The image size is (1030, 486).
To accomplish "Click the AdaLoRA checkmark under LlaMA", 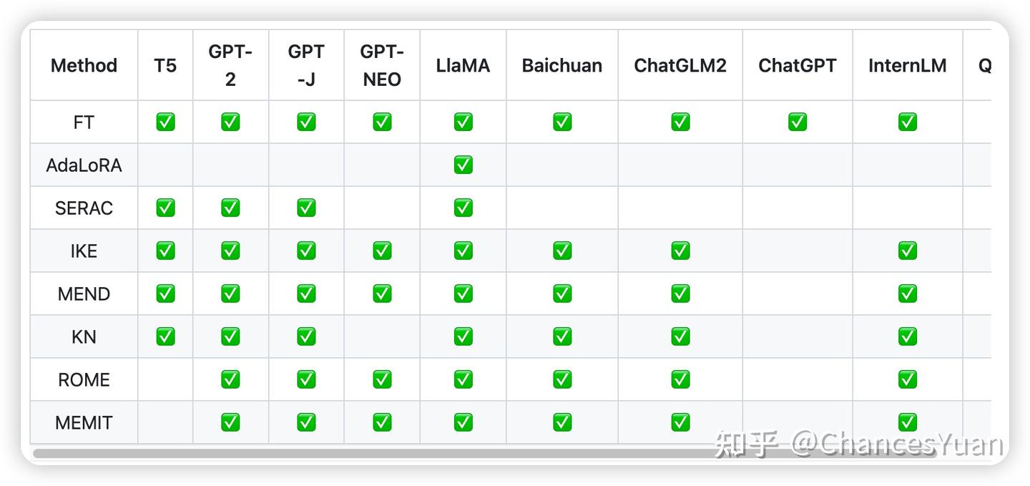I will (x=463, y=165).
